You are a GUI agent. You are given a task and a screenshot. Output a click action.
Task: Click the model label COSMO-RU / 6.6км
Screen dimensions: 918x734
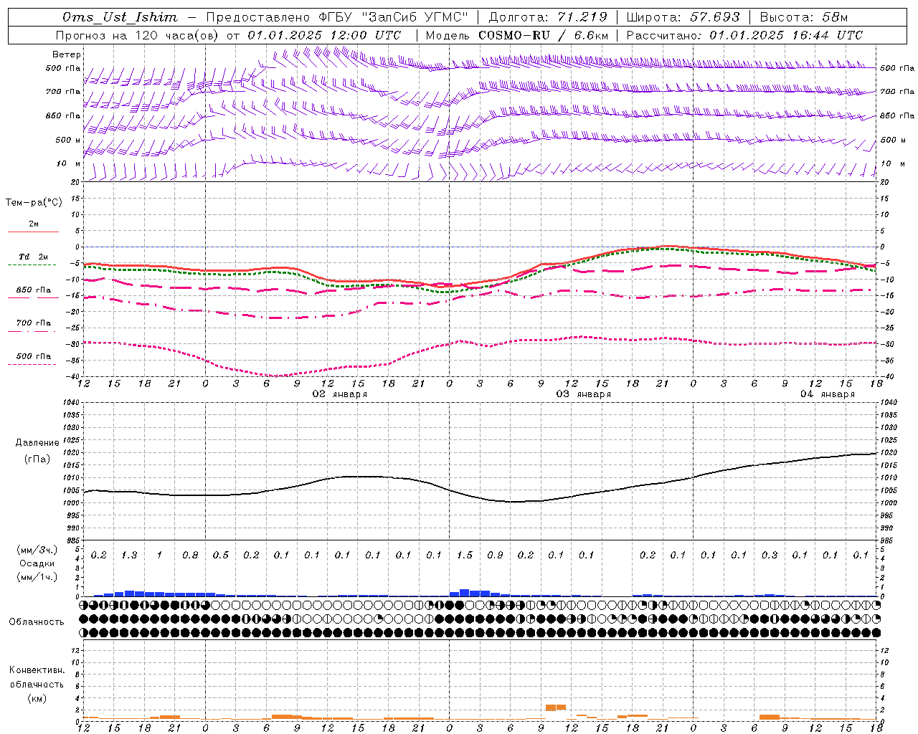coord(544,35)
